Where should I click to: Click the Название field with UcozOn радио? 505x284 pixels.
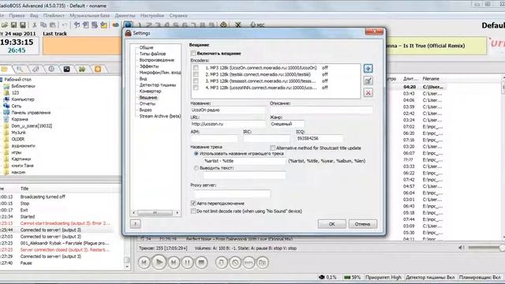coord(228,110)
